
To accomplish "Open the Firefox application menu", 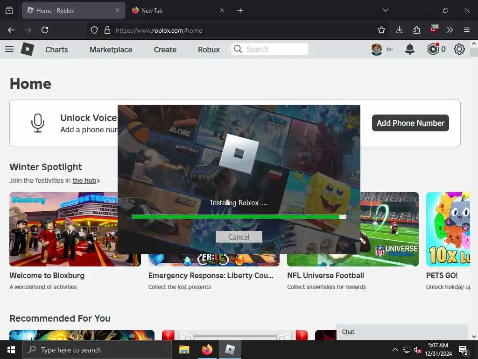I will [x=467, y=30].
